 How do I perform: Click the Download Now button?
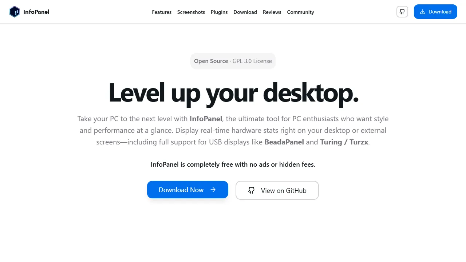(187, 190)
